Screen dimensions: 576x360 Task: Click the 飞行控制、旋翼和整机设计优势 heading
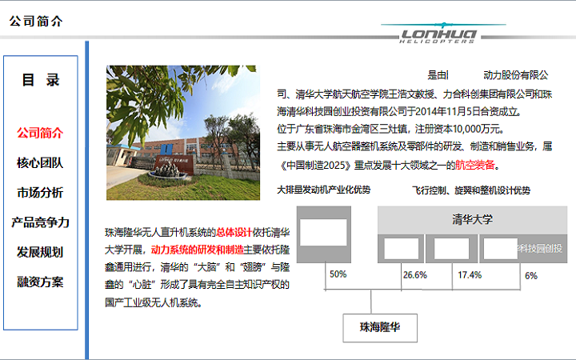coord(471,190)
